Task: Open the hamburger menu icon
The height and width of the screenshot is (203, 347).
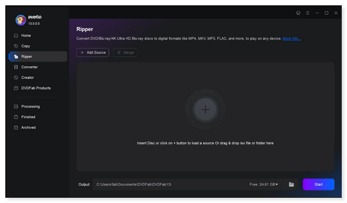Action: coord(308,13)
